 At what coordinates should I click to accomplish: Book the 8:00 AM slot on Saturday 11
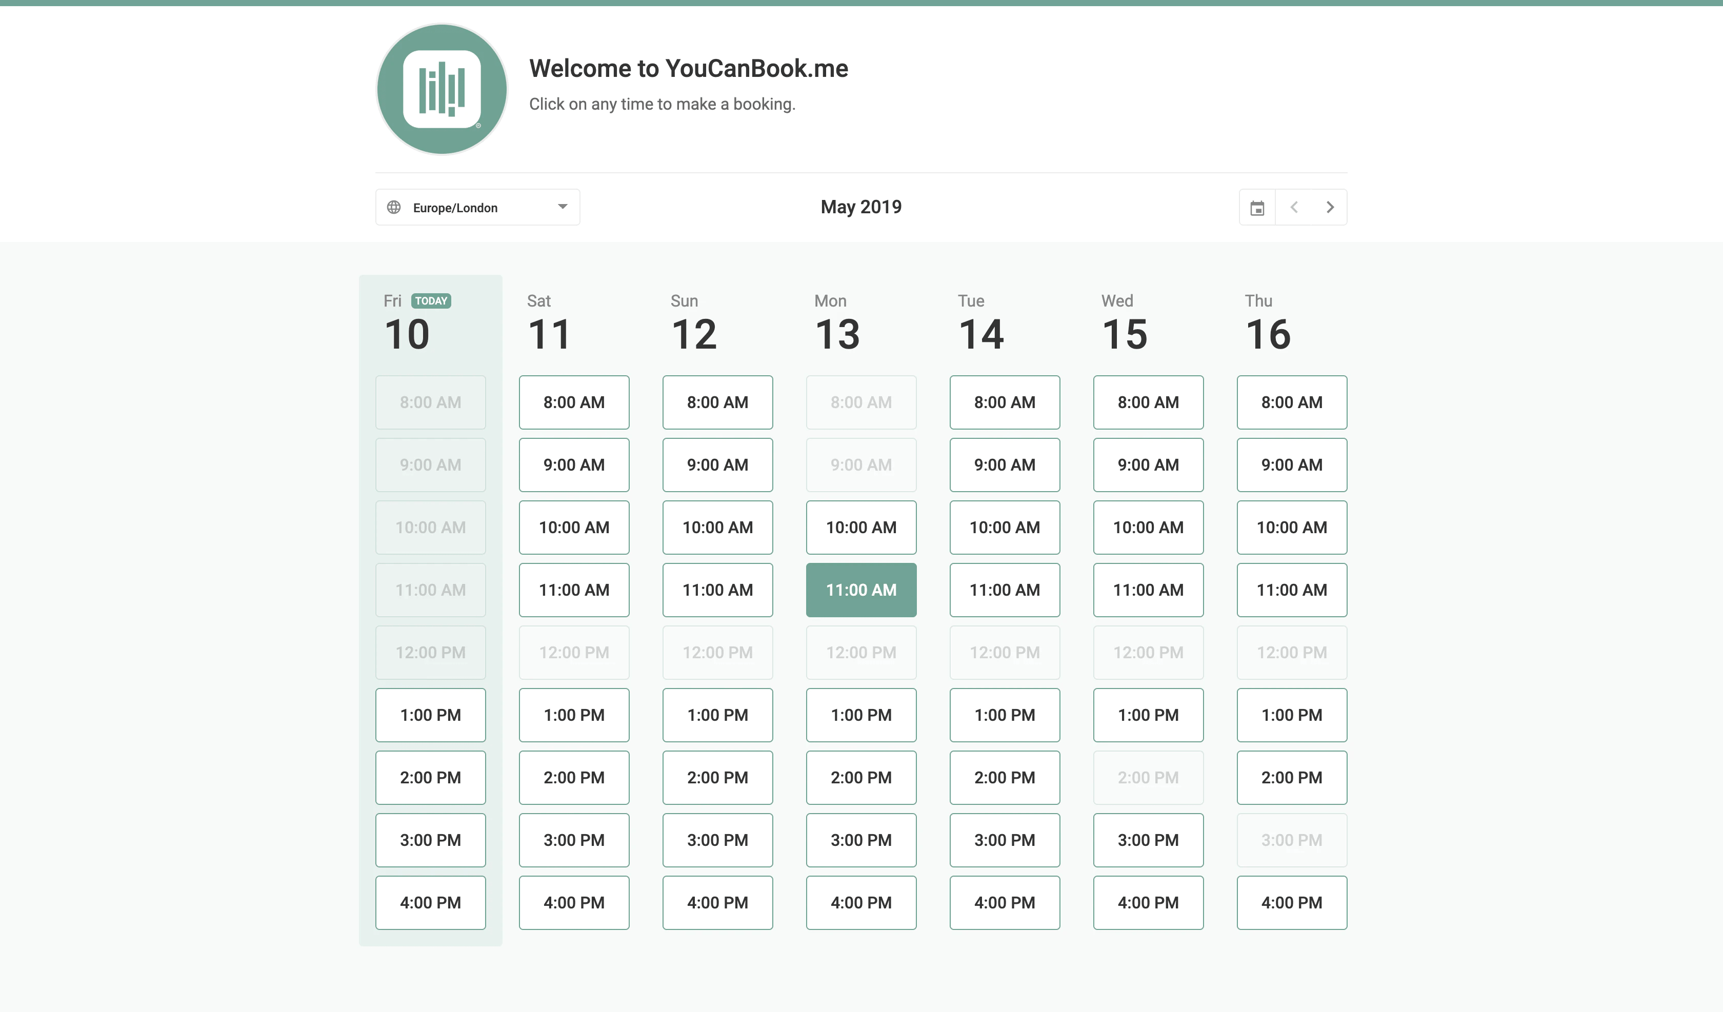(574, 402)
